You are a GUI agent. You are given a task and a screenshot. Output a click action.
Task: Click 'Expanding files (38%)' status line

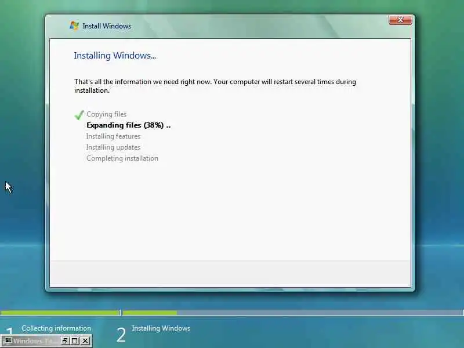128,125
